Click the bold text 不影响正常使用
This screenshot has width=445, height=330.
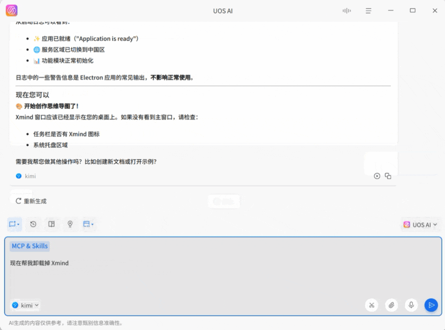click(x=170, y=77)
